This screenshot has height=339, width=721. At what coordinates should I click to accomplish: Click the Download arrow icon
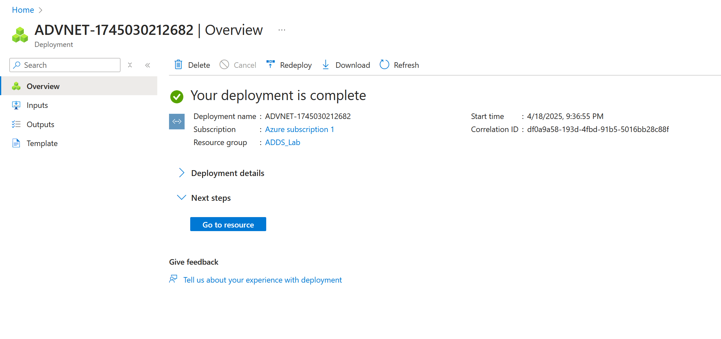pos(326,65)
